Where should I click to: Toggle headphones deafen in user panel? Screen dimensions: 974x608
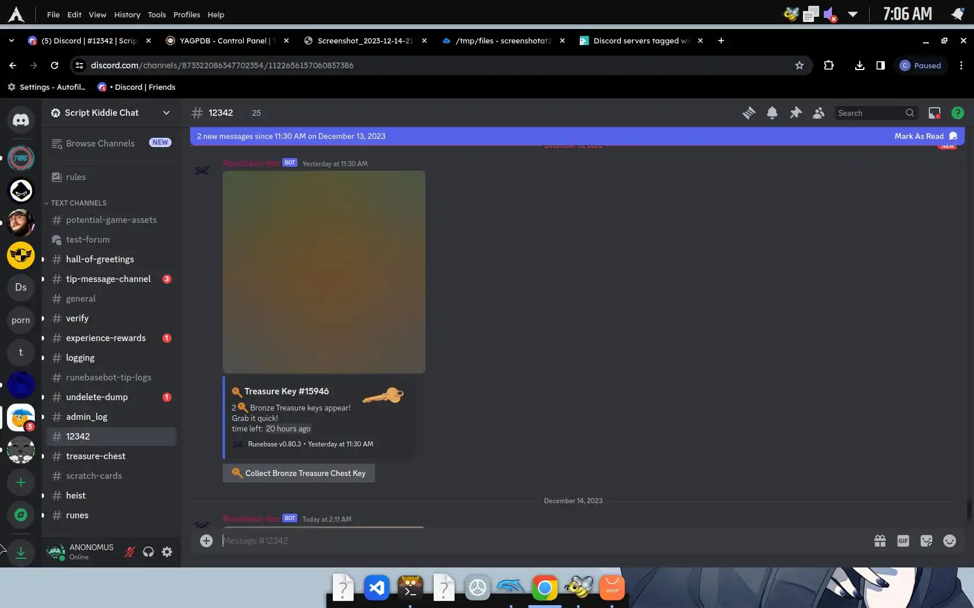148,552
